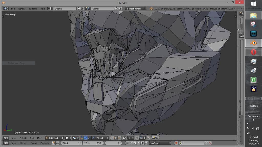
Task: Open the File menu
Action: tap(13, 9)
